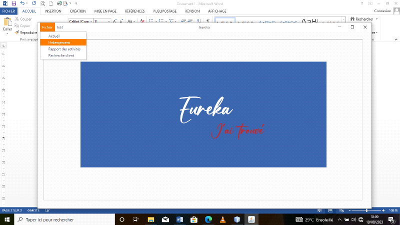Click the Java app icon in the taskbar

click(x=251, y=219)
